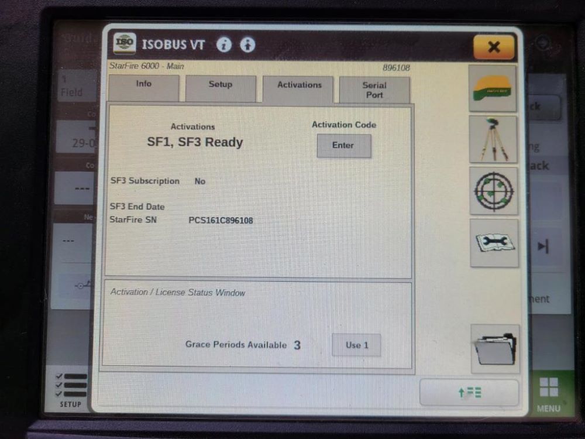
Task: Open the file folder icon
Action: point(495,349)
